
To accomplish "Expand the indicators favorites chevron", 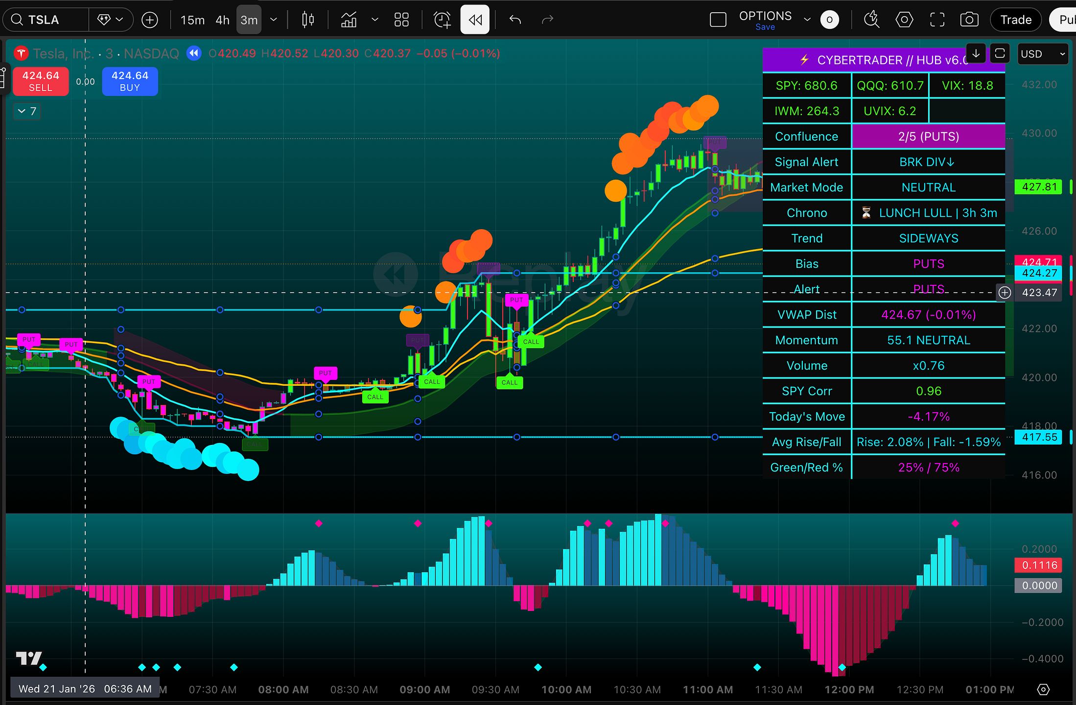I will (375, 20).
